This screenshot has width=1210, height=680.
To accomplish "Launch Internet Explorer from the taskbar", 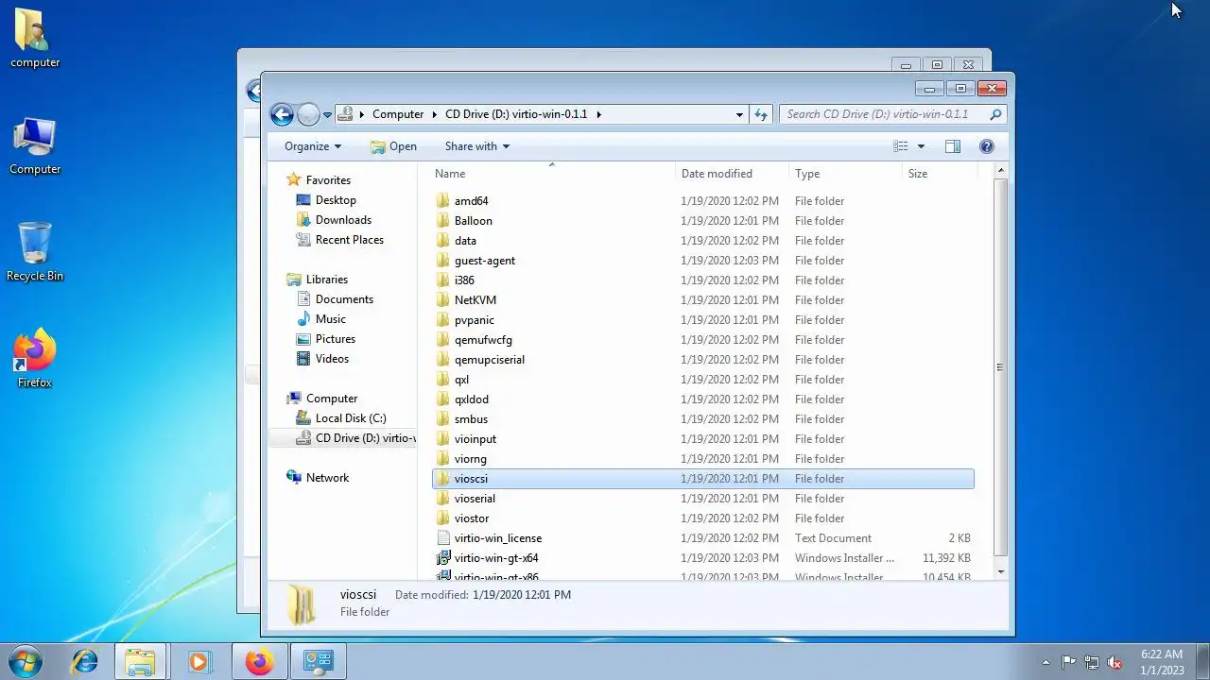I will click(x=85, y=661).
